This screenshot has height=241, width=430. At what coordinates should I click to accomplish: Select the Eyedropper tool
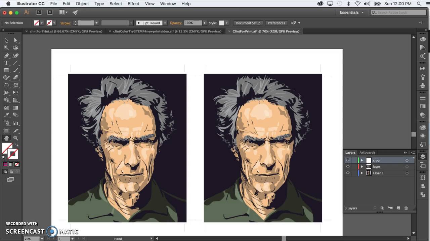pyautogui.click(x=6, y=115)
